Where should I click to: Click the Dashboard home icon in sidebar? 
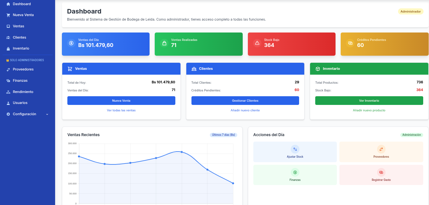pyautogui.click(x=8, y=4)
